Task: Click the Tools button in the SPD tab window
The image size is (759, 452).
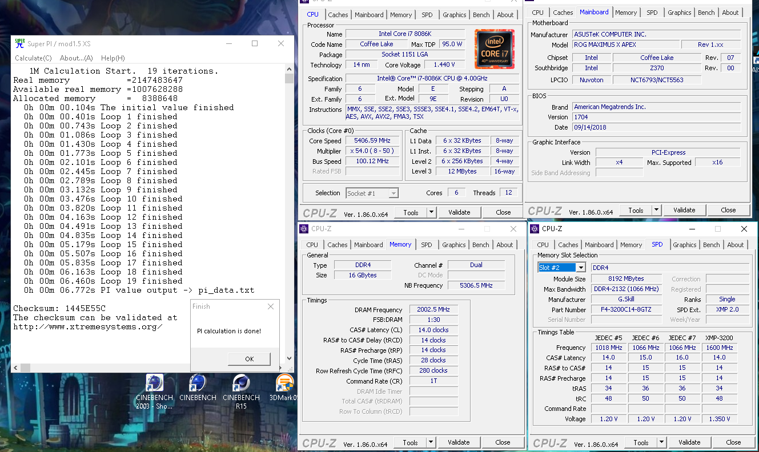Action: [x=641, y=442]
